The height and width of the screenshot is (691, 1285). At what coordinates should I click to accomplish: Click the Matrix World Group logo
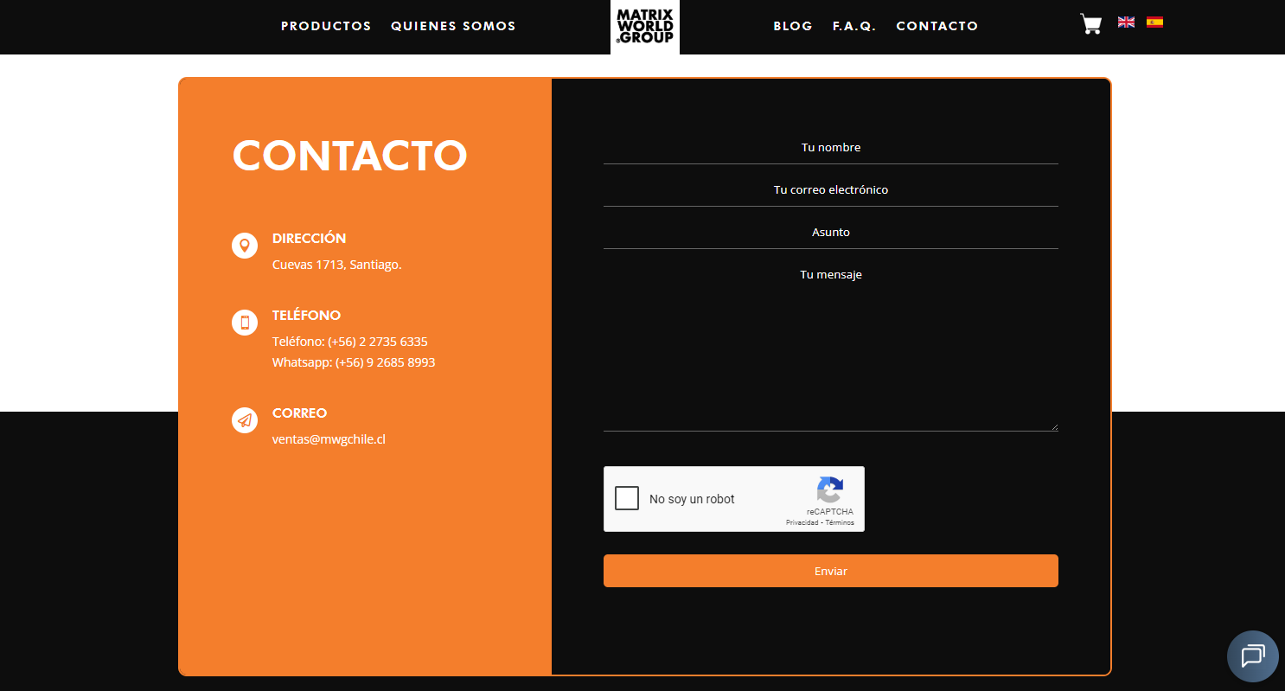pos(644,26)
